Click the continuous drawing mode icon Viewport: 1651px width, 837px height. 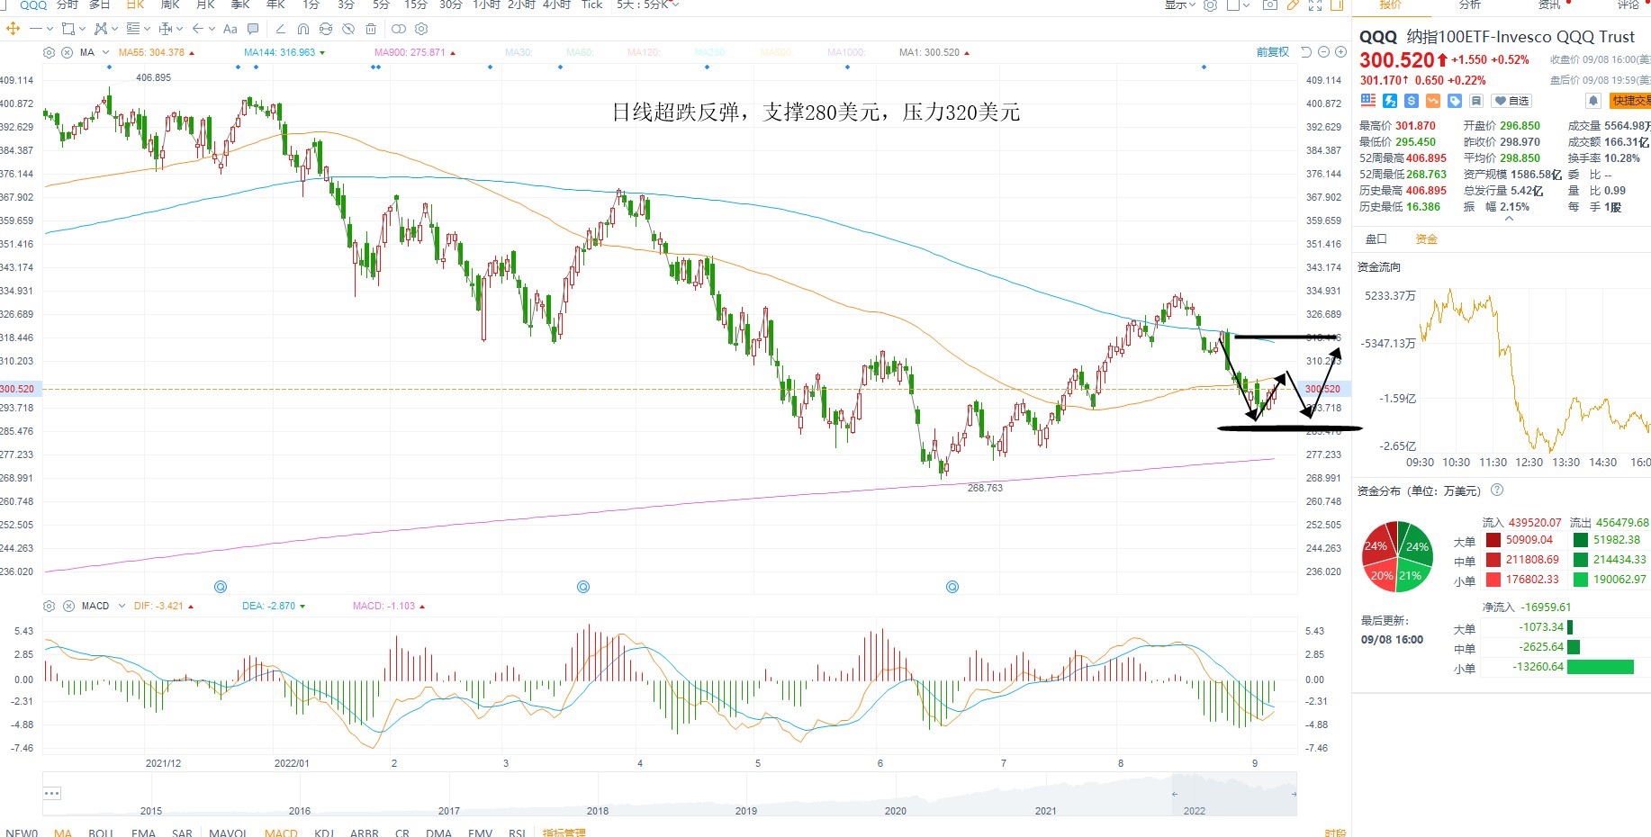pyautogui.click(x=326, y=29)
